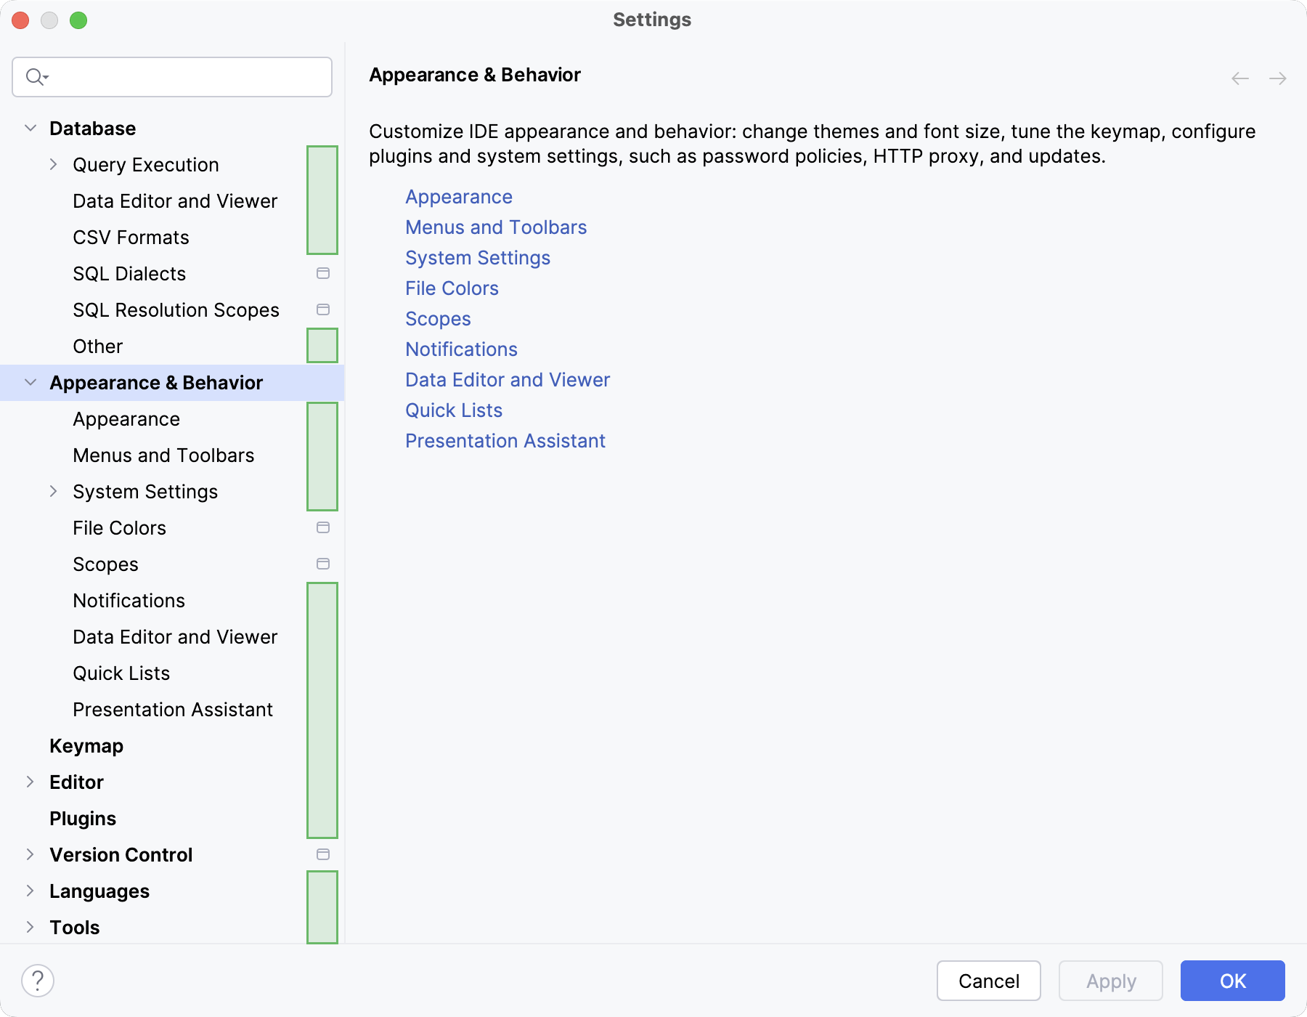Viewport: 1307px width, 1017px height.
Task: Open the Presentation Assistant link
Action: [x=505, y=441]
